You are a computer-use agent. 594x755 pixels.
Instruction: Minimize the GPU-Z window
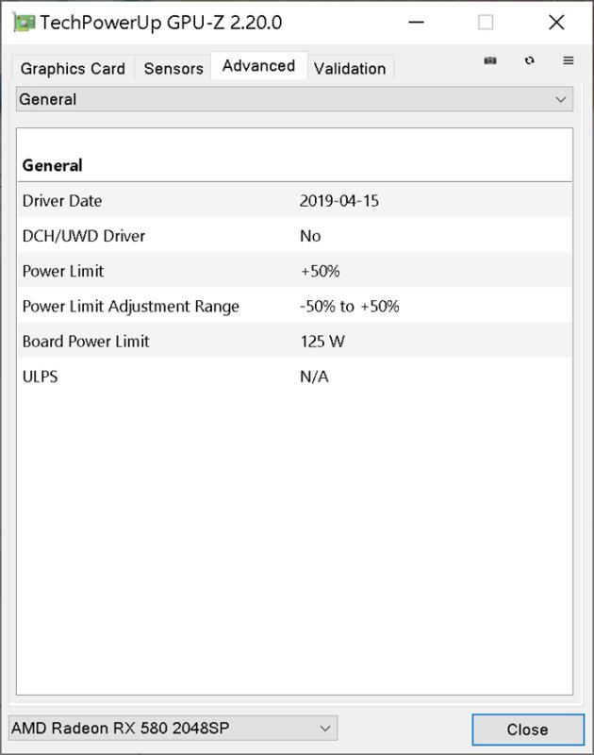[416, 22]
